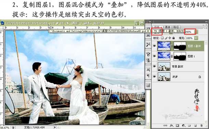Image resolution: width=209 pixels, height=129 pixels.
Task: Create a new layer icon
Action: (x=195, y=126)
